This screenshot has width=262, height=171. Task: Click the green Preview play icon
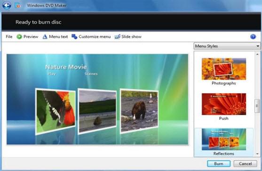(19, 37)
